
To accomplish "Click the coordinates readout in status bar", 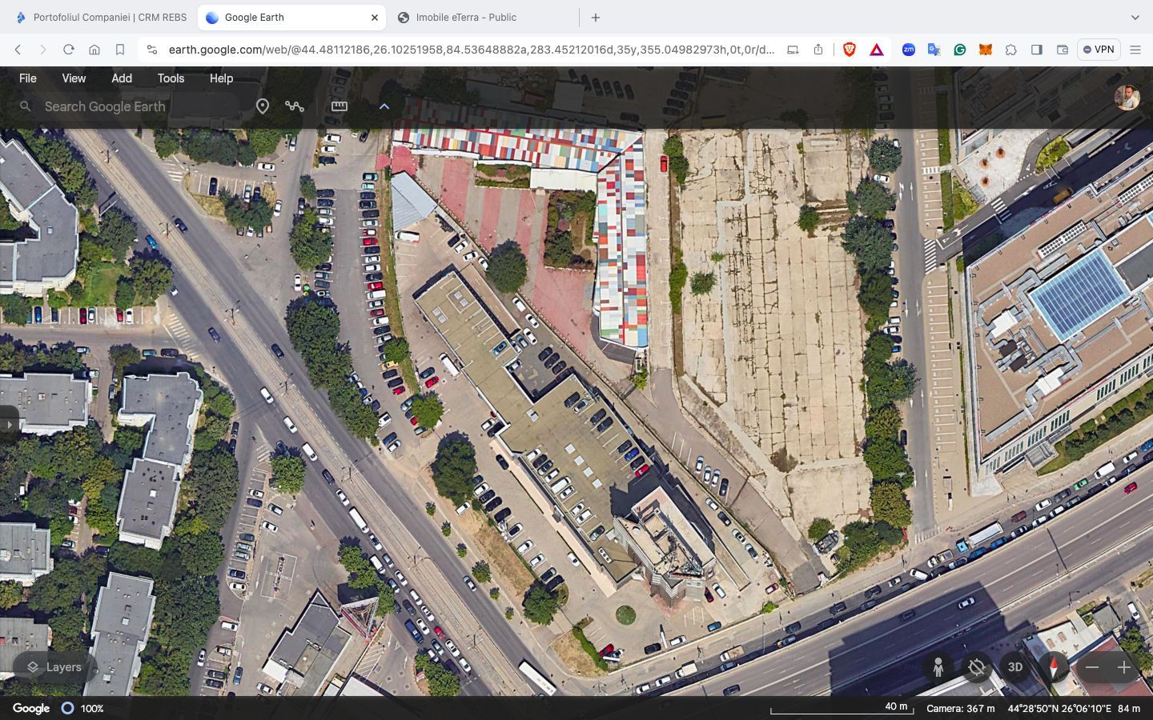I will [1059, 708].
